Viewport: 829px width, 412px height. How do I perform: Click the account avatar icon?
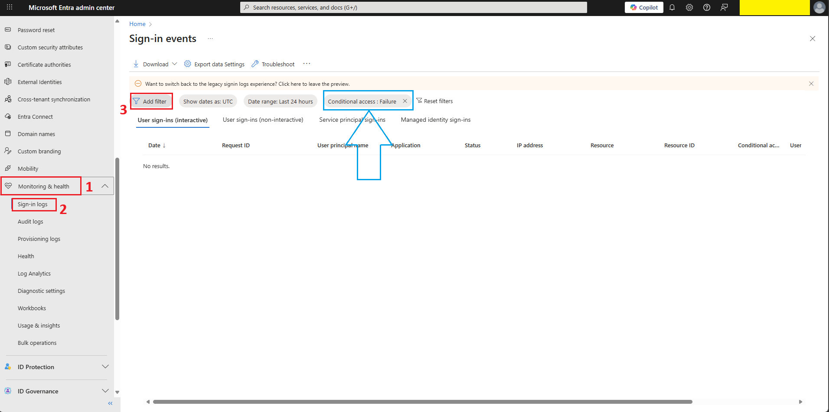pyautogui.click(x=819, y=7)
